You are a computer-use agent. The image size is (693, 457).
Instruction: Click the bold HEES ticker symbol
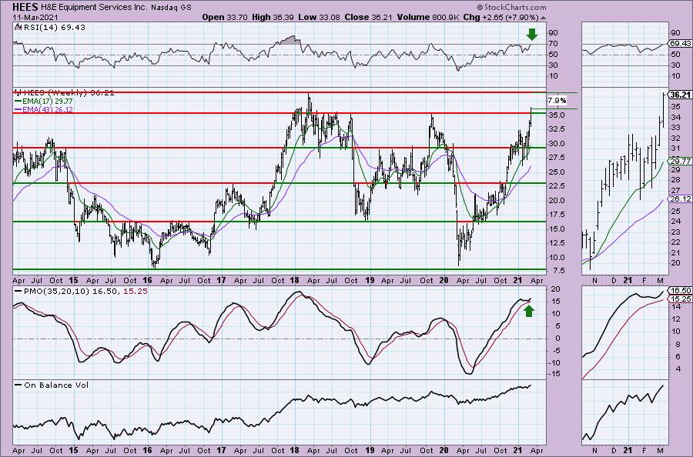point(25,7)
